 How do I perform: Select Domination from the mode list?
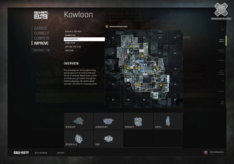tap(70, 35)
